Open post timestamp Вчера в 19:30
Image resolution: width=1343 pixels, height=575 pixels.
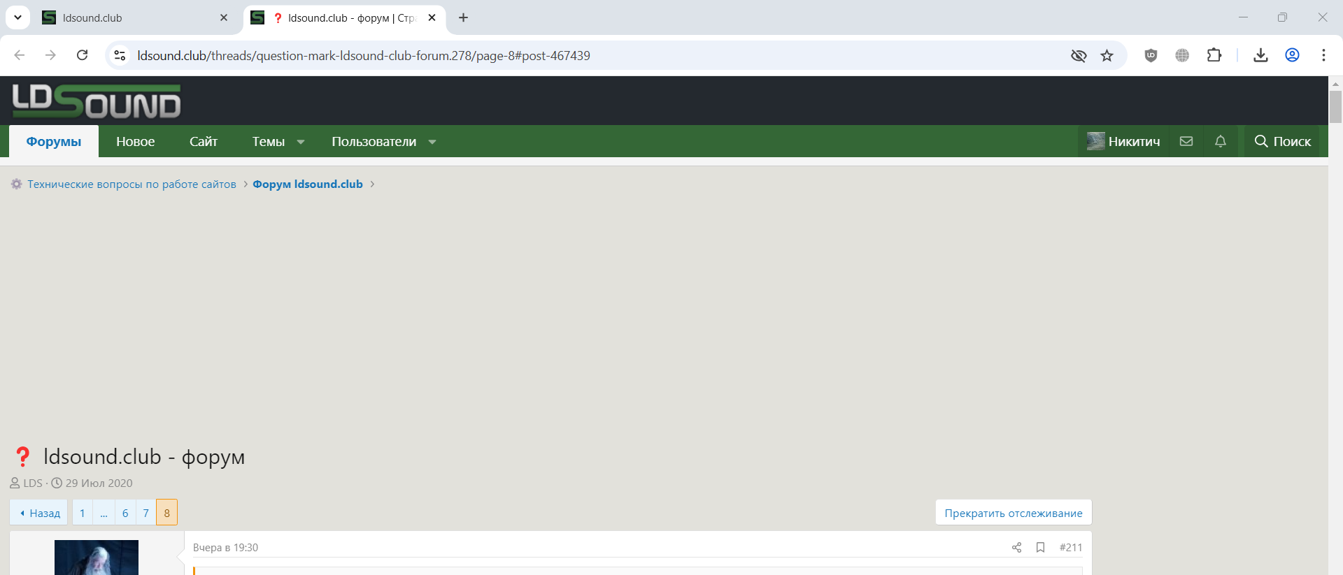tap(225, 547)
